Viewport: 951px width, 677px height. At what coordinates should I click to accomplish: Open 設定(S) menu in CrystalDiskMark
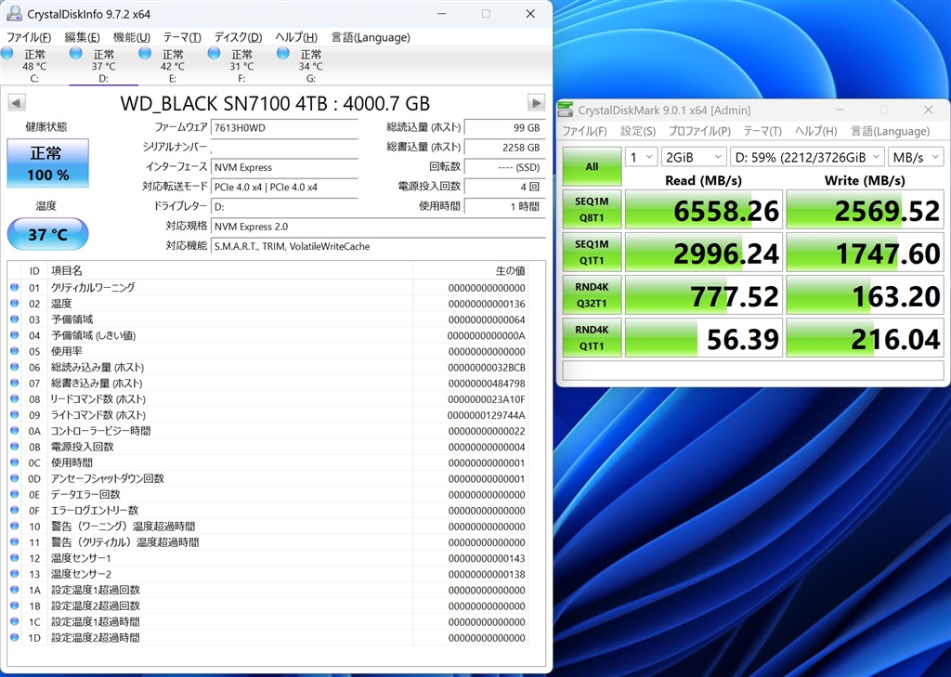click(638, 131)
